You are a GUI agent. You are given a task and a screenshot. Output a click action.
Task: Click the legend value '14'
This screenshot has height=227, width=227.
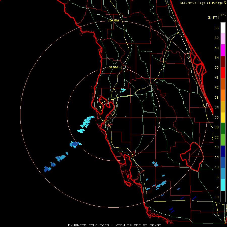217,157
